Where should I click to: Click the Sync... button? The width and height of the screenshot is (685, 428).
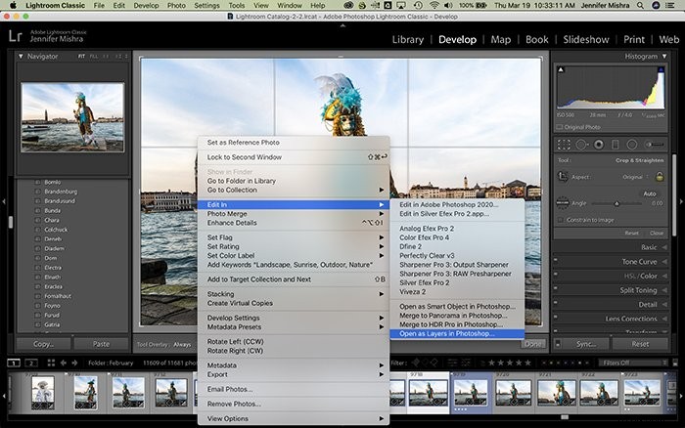pyautogui.click(x=586, y=344)
